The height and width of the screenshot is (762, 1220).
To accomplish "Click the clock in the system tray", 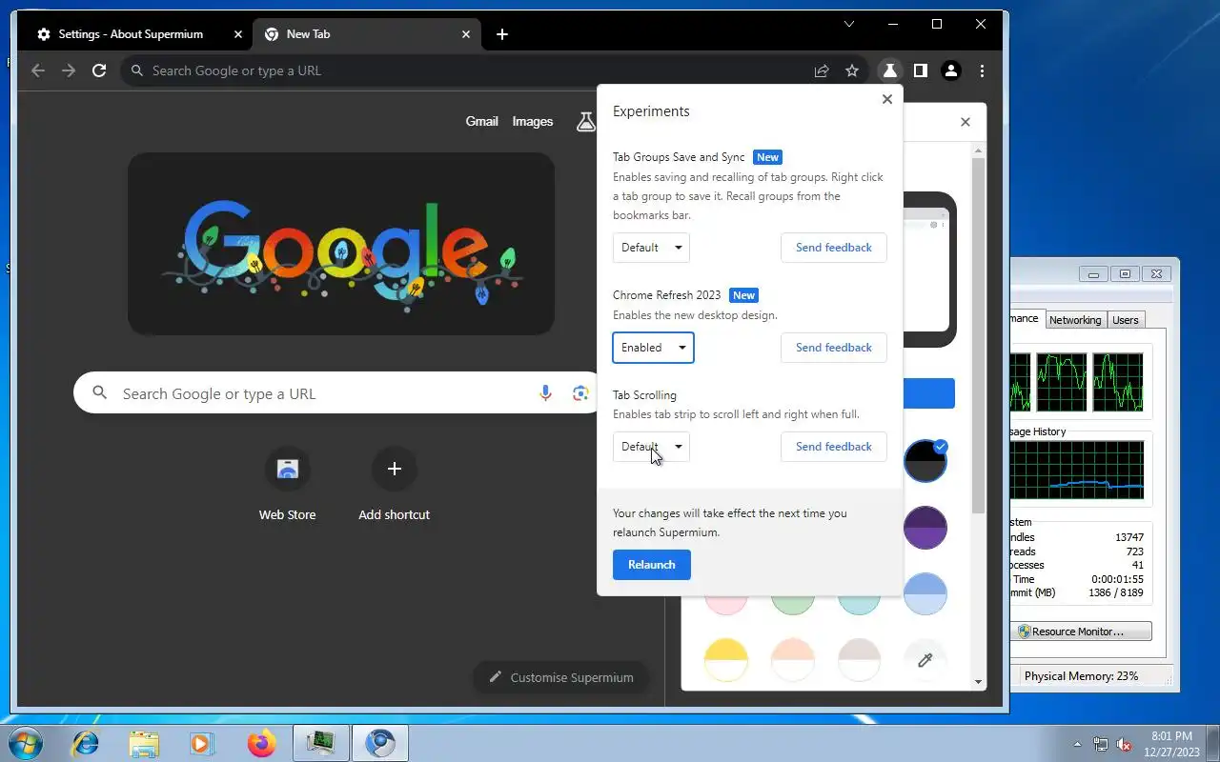I will pos(1171,744).
